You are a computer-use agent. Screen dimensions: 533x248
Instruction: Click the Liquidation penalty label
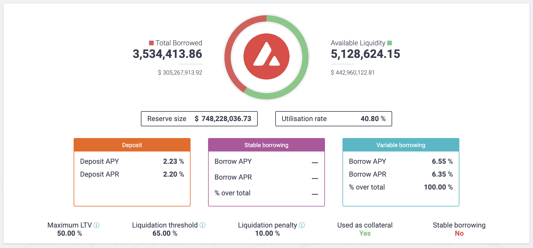click(x=267, y=225)
